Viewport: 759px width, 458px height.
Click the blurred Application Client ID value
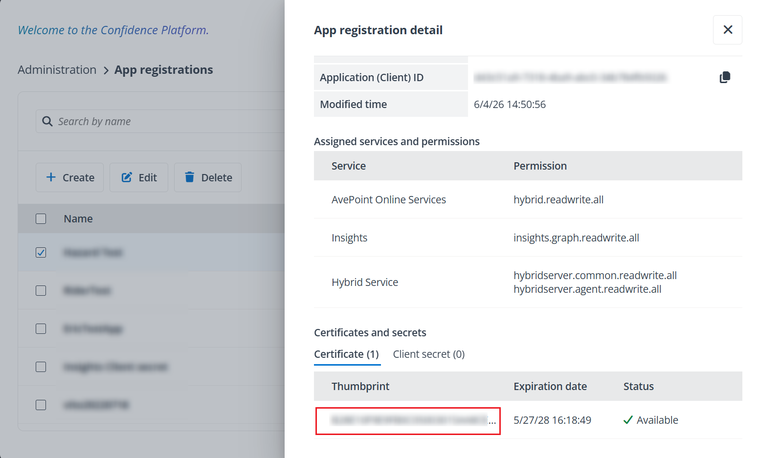pyautogui.click(x=570, y=77)
